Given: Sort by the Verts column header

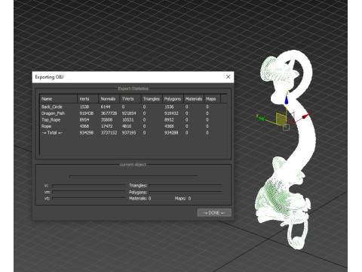Looking at the screenshot, I should point(87,99).
